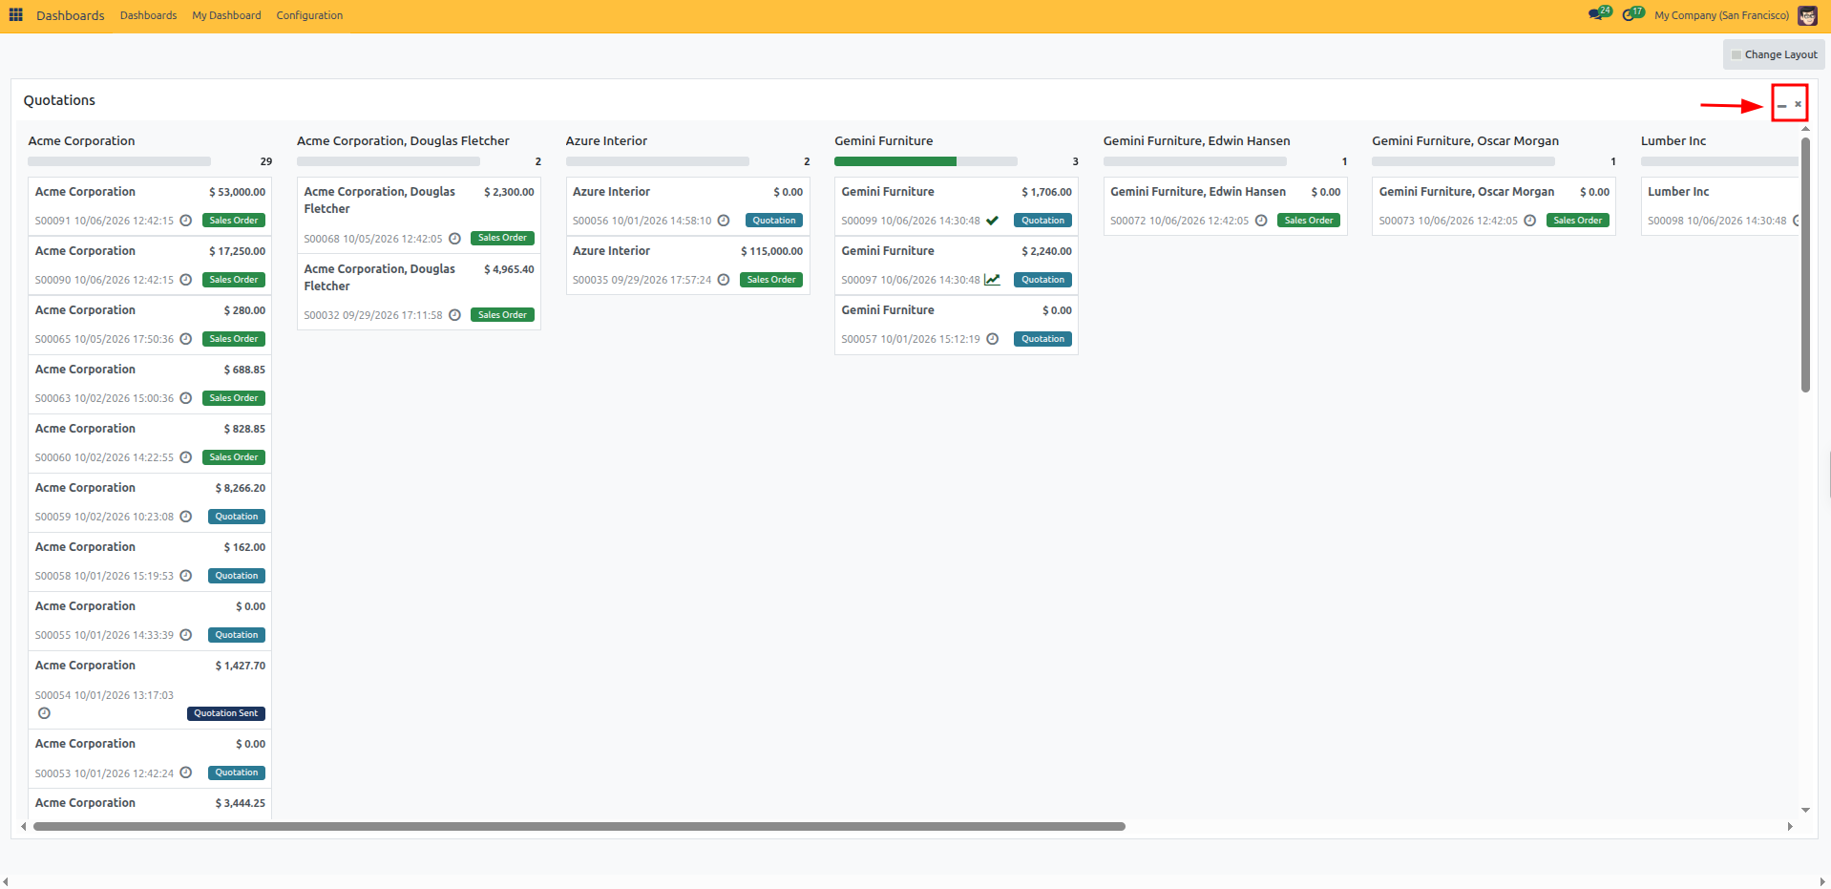This screenshot has width=1831, height=889.
Task: Click the Sales Order badge on S00090
Action: 234,280
